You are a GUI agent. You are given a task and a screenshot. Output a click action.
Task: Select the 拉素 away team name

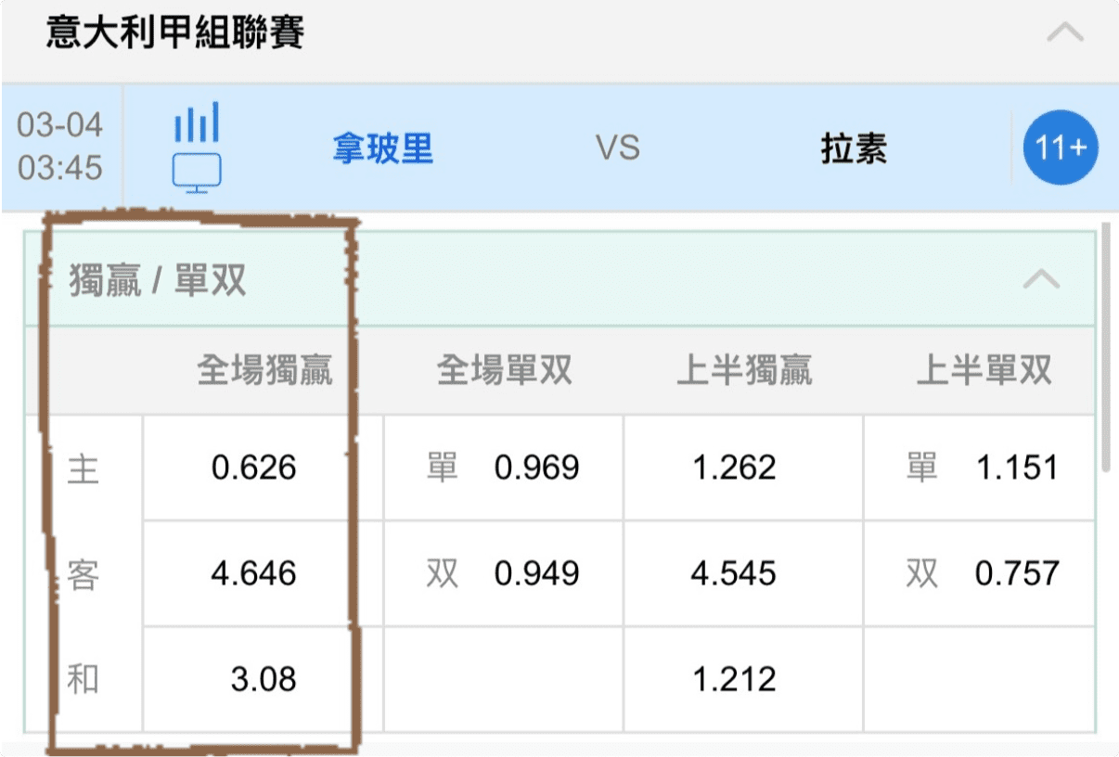click(854, 148)
